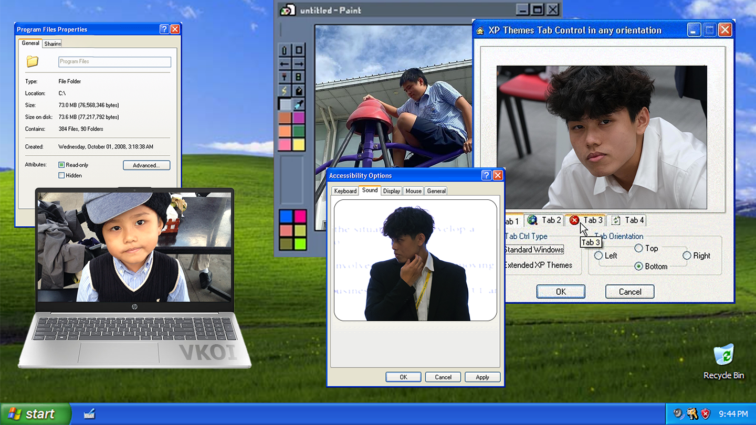Click the Paint app icon in title bar
This screenshot has height=425, width=756.
(x=288, y=10)
